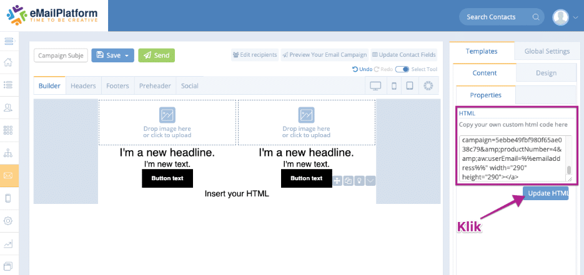Click the lightbulb icon on block
The width and height of the screenshot is (584, 275).
pyautogui.click(x=359, y=181)
